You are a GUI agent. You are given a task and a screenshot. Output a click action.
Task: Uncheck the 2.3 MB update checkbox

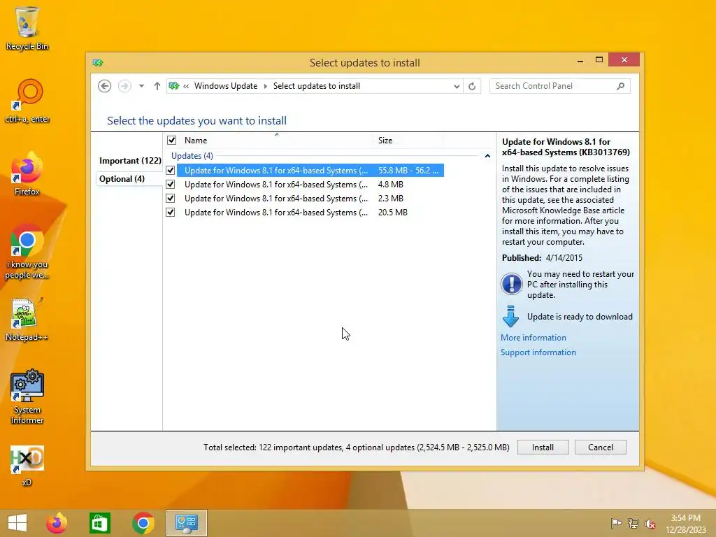coord(171,198)
